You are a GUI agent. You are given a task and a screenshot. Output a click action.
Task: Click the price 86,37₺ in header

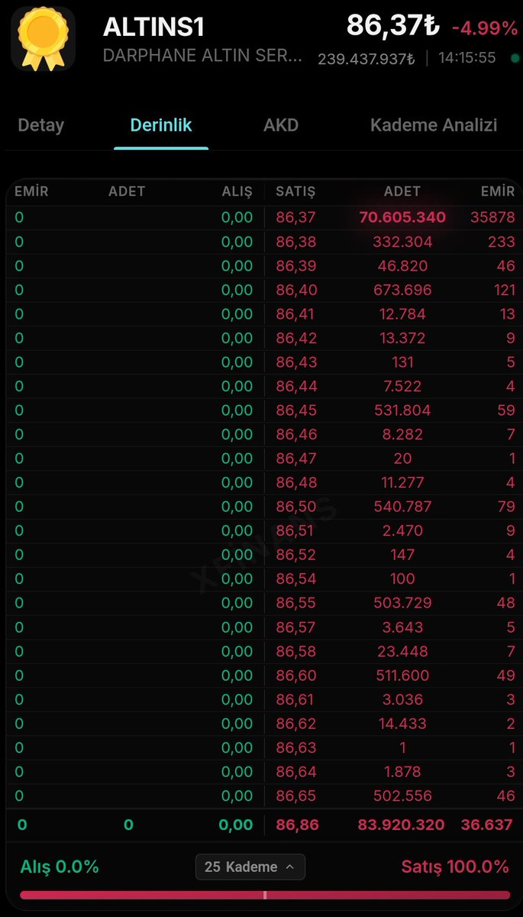[x=393, y=26]
